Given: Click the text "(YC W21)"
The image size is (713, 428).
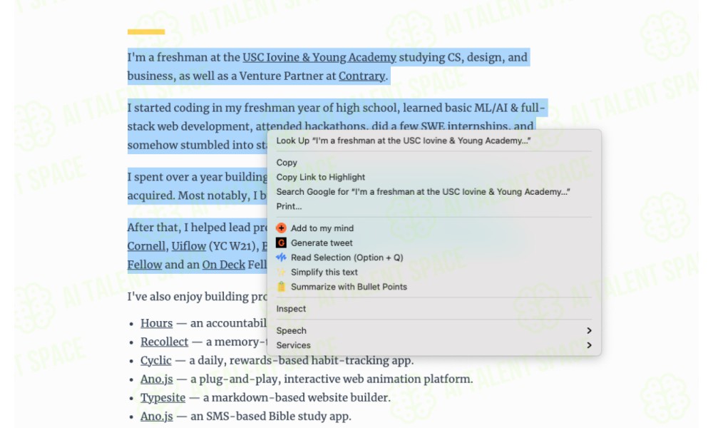Looking at the screenshot, I should pos(233,246).
